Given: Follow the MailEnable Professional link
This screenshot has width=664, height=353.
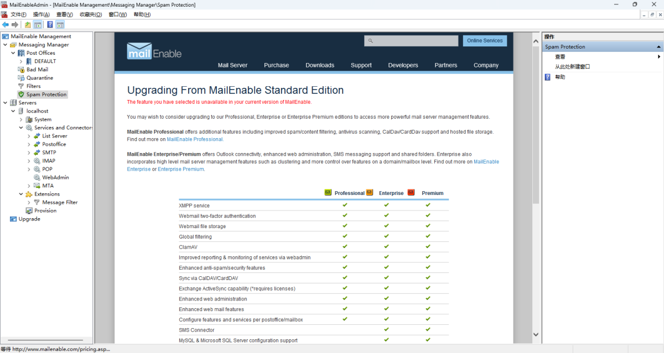Looking at the screenshot, I should pos(195,139).
